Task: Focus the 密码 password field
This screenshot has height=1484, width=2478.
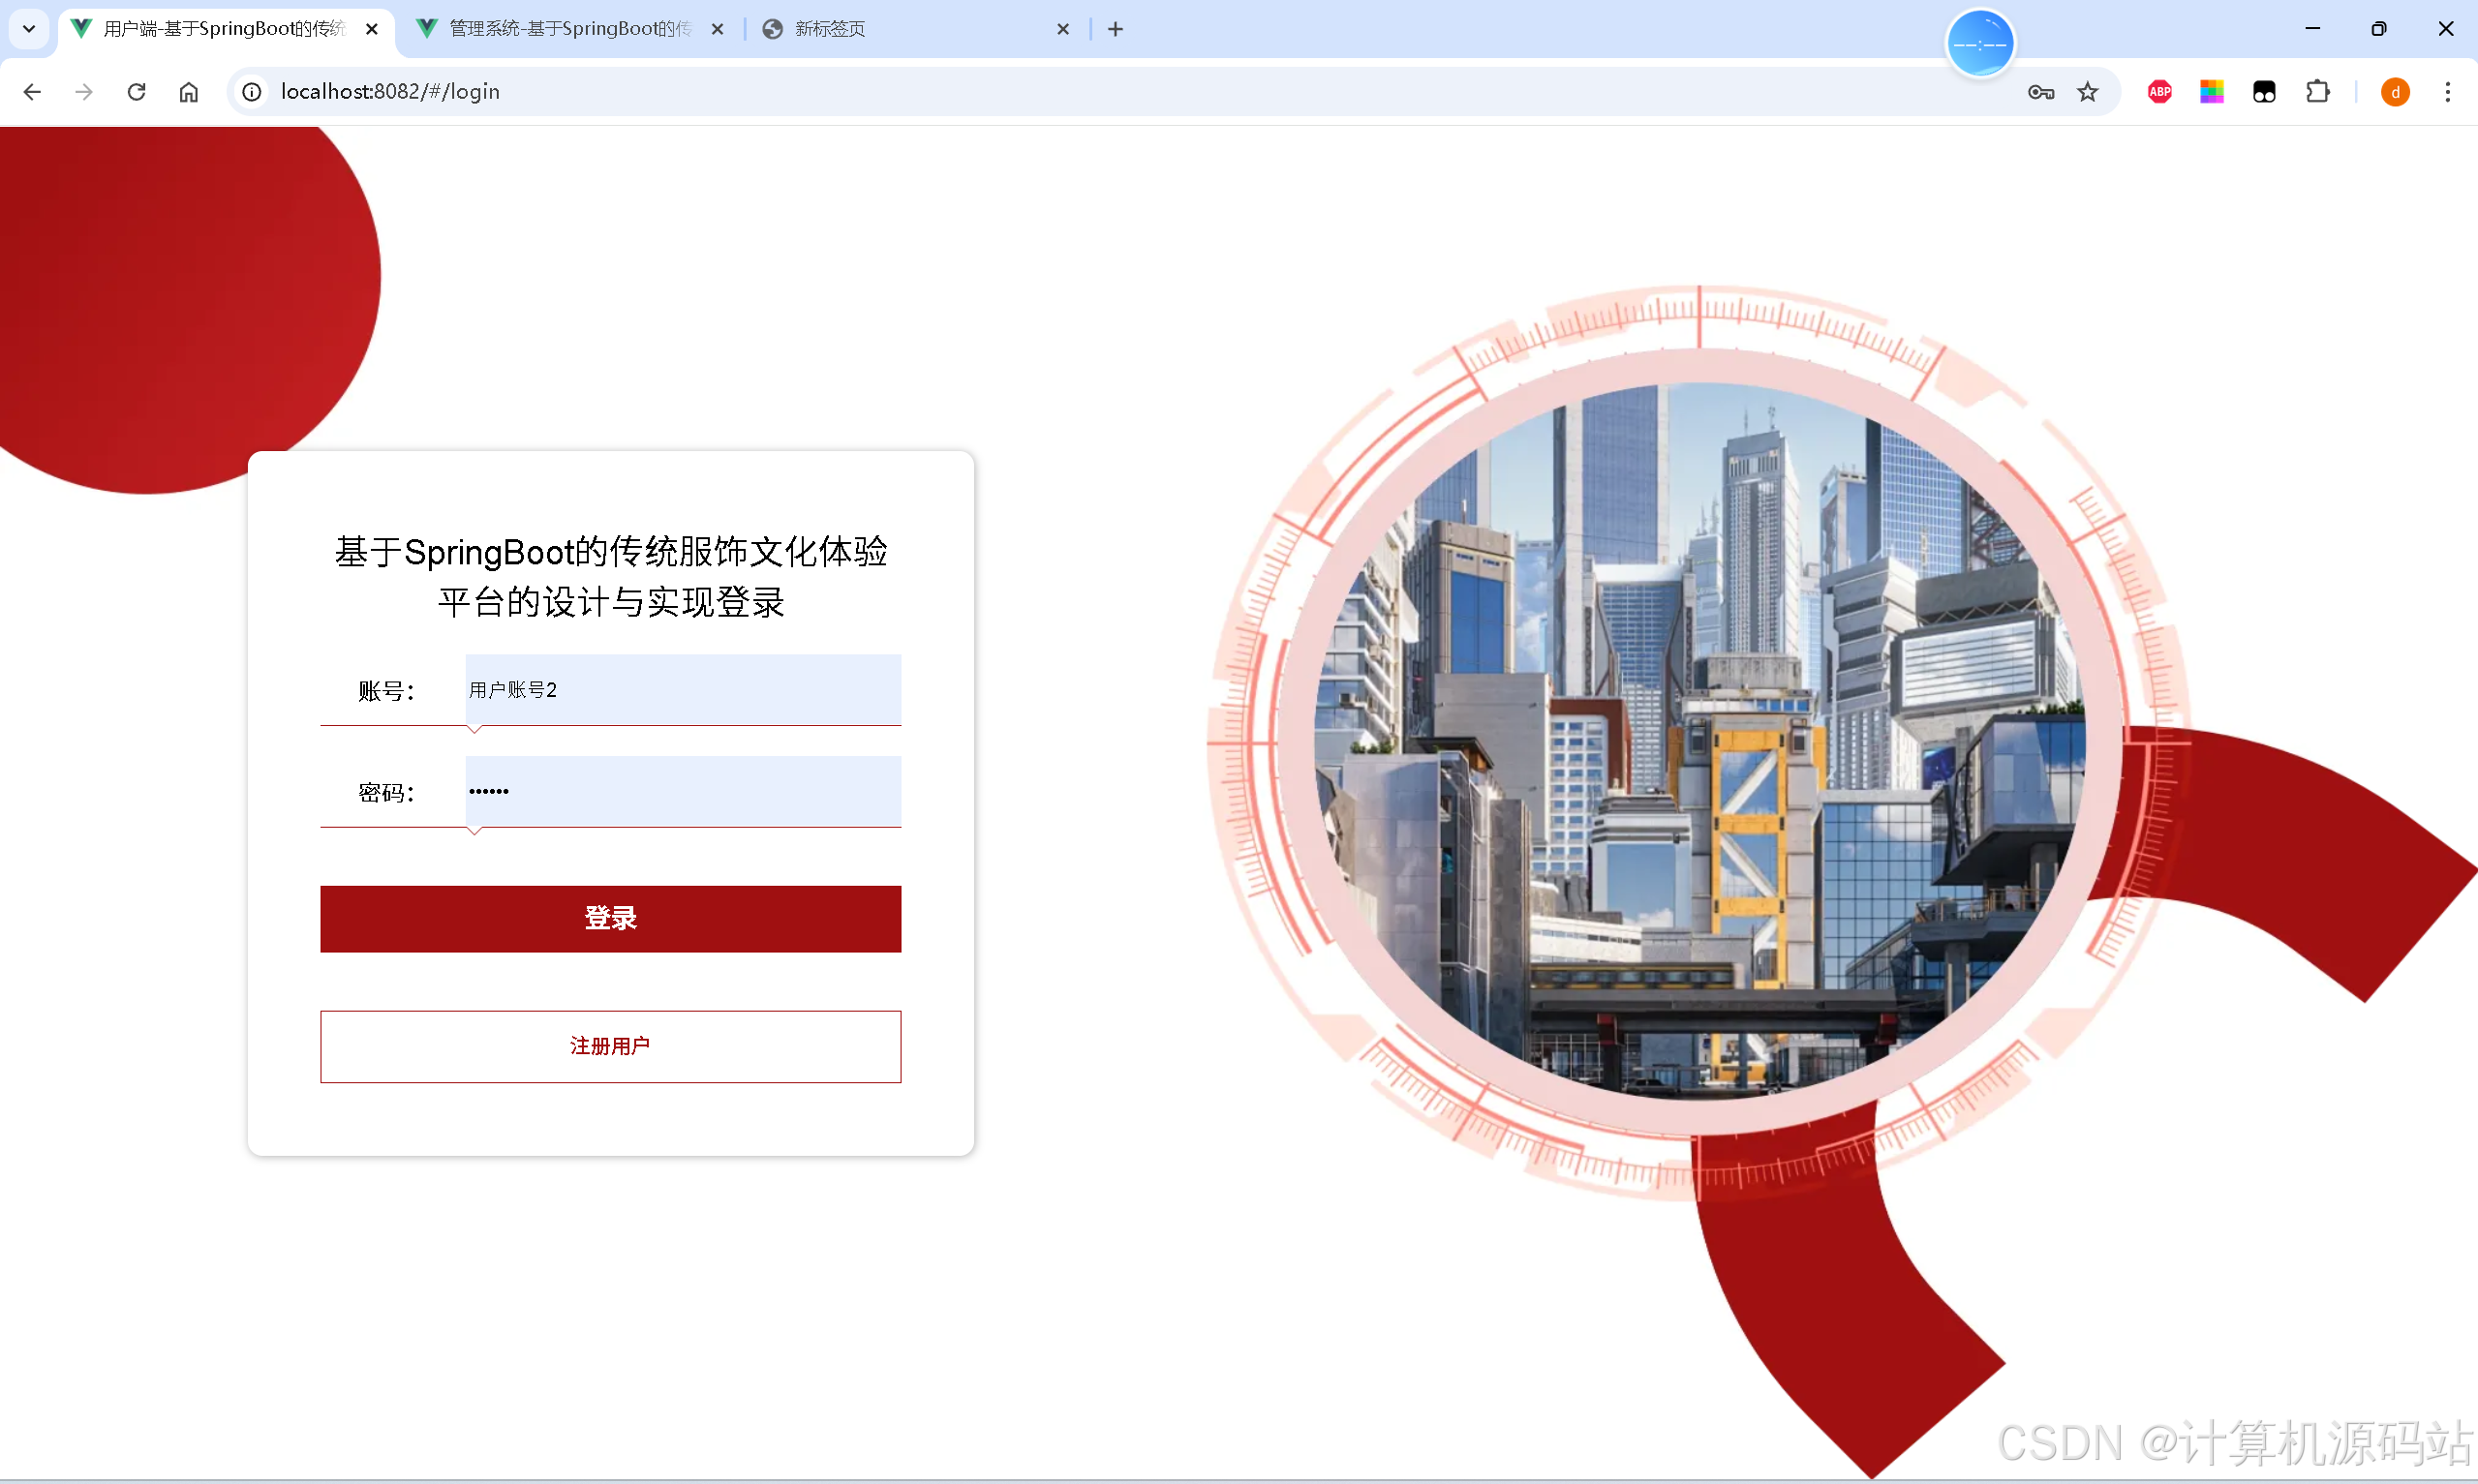Action: [x=682, y=791]
